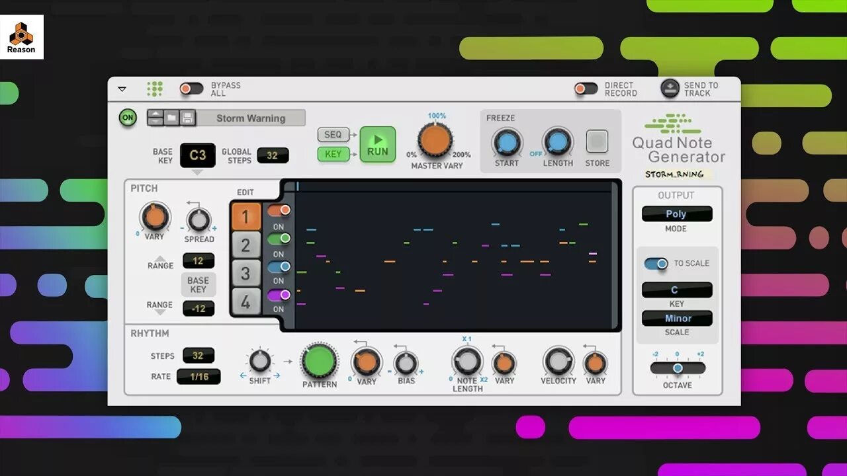The width and height of the screenshot is (847, 476).
Task: Select previous patch with the up arrow
Action: pos(156,114)
